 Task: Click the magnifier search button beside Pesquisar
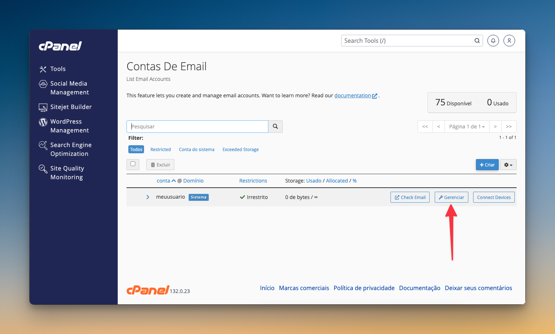point(275,127)
